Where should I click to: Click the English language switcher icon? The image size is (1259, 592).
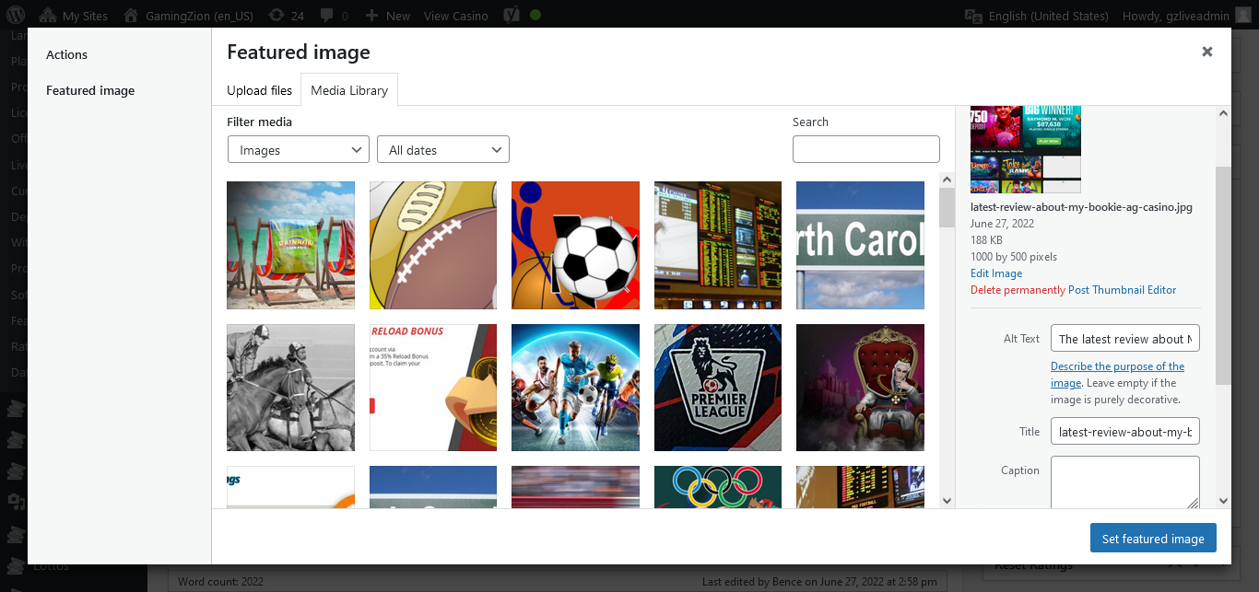click(973, 16)
